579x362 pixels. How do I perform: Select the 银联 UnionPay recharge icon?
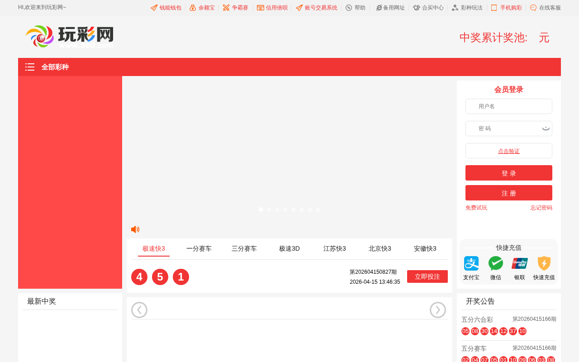[520, 263]
